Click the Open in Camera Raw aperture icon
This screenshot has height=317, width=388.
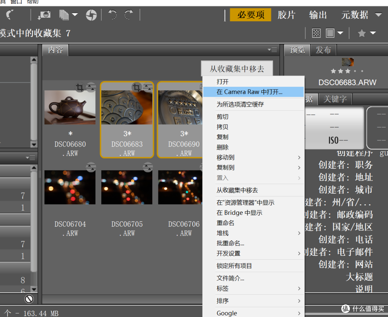pyautogui.click(x=91, y=15)
